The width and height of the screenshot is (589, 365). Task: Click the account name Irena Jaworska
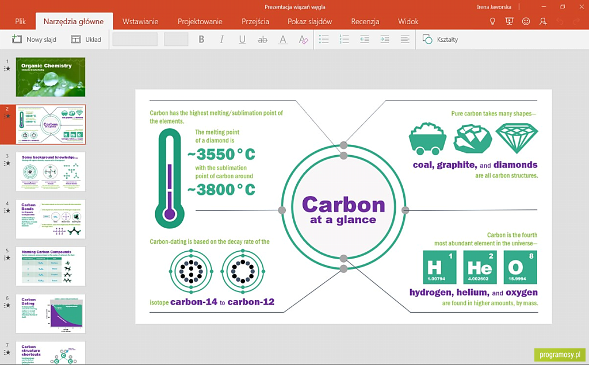click(494, 7)
